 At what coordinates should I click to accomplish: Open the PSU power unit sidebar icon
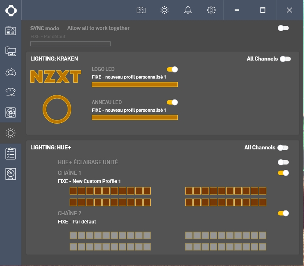(x=11, y=174)
